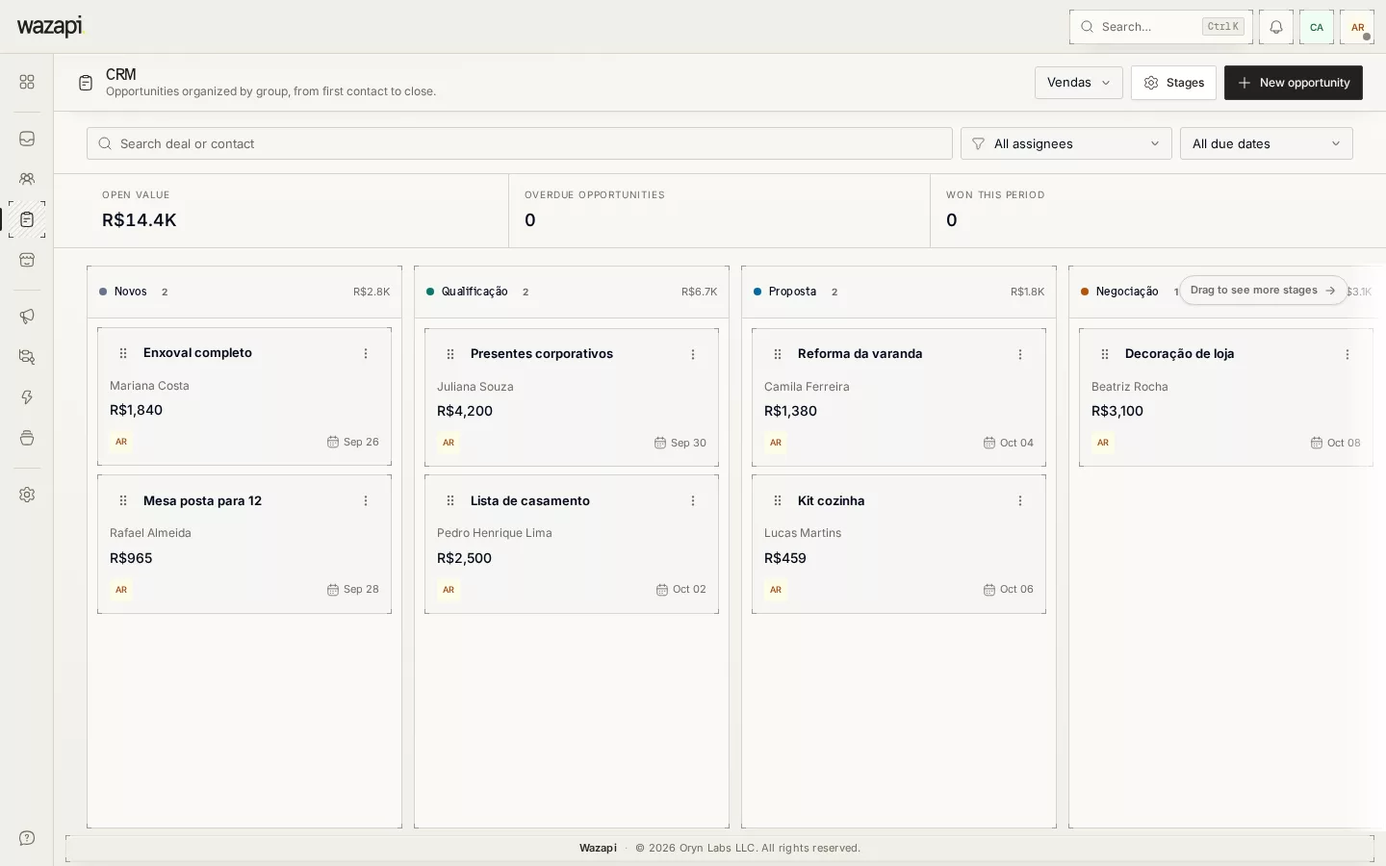Viewport: 1386px width, 866px height.
Task: Click the Wazapi logo
Action: [x=50, y=26]
